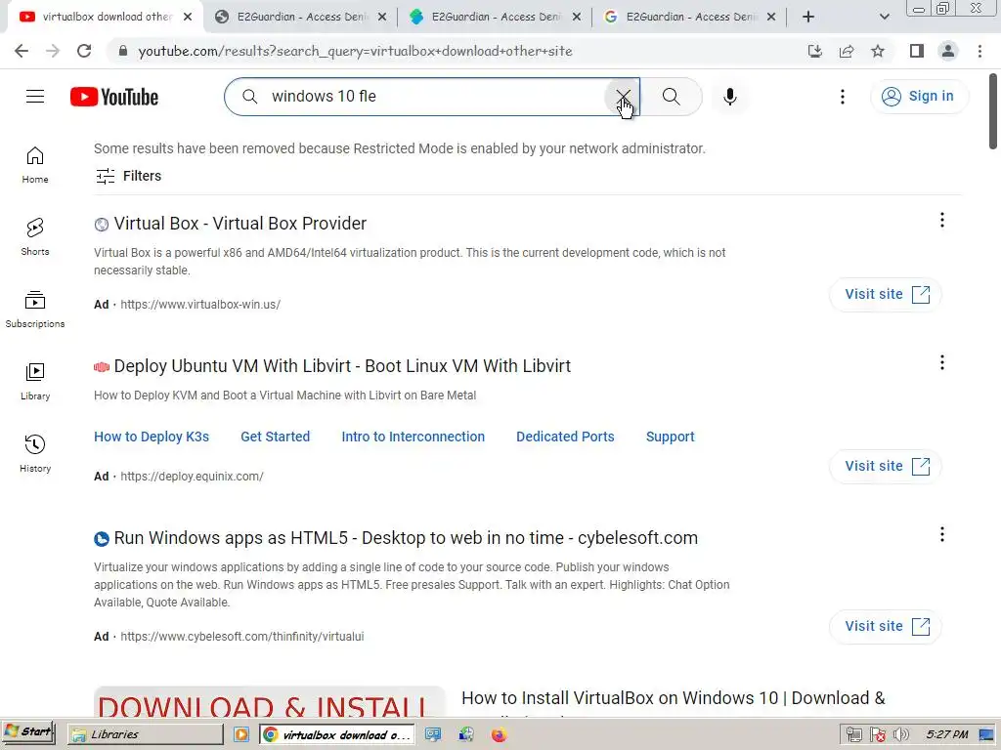
Task: Visit site for deploy.equinix.com ad
Action: point(886,466)
